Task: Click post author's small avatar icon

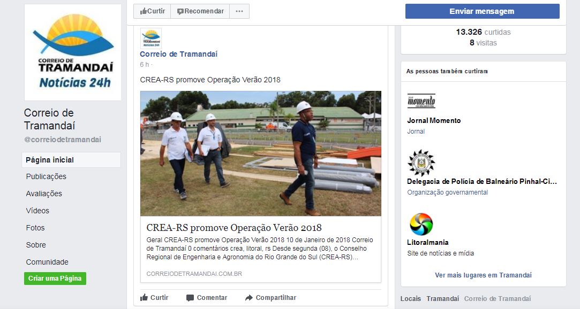Action: pyautogui.click(x=151, y=38)
